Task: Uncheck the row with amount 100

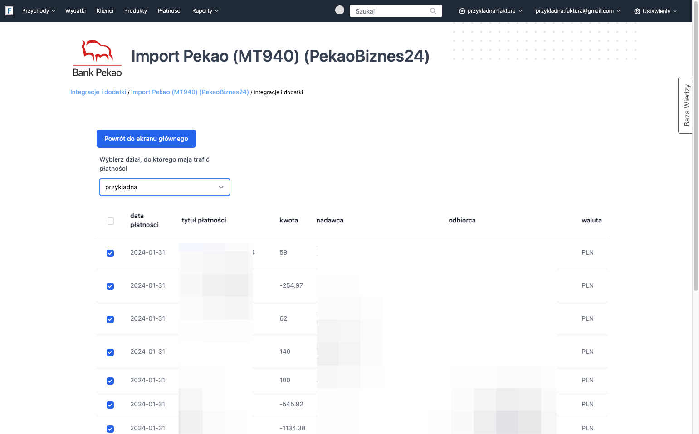Action: (x=110, y=381)
